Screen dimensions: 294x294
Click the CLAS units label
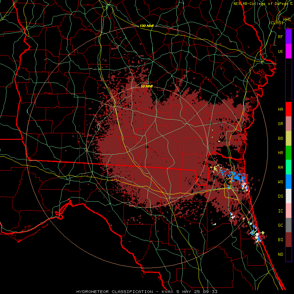276,23
